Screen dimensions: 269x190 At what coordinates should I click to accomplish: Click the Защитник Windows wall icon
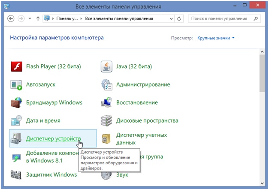(16, 175)
